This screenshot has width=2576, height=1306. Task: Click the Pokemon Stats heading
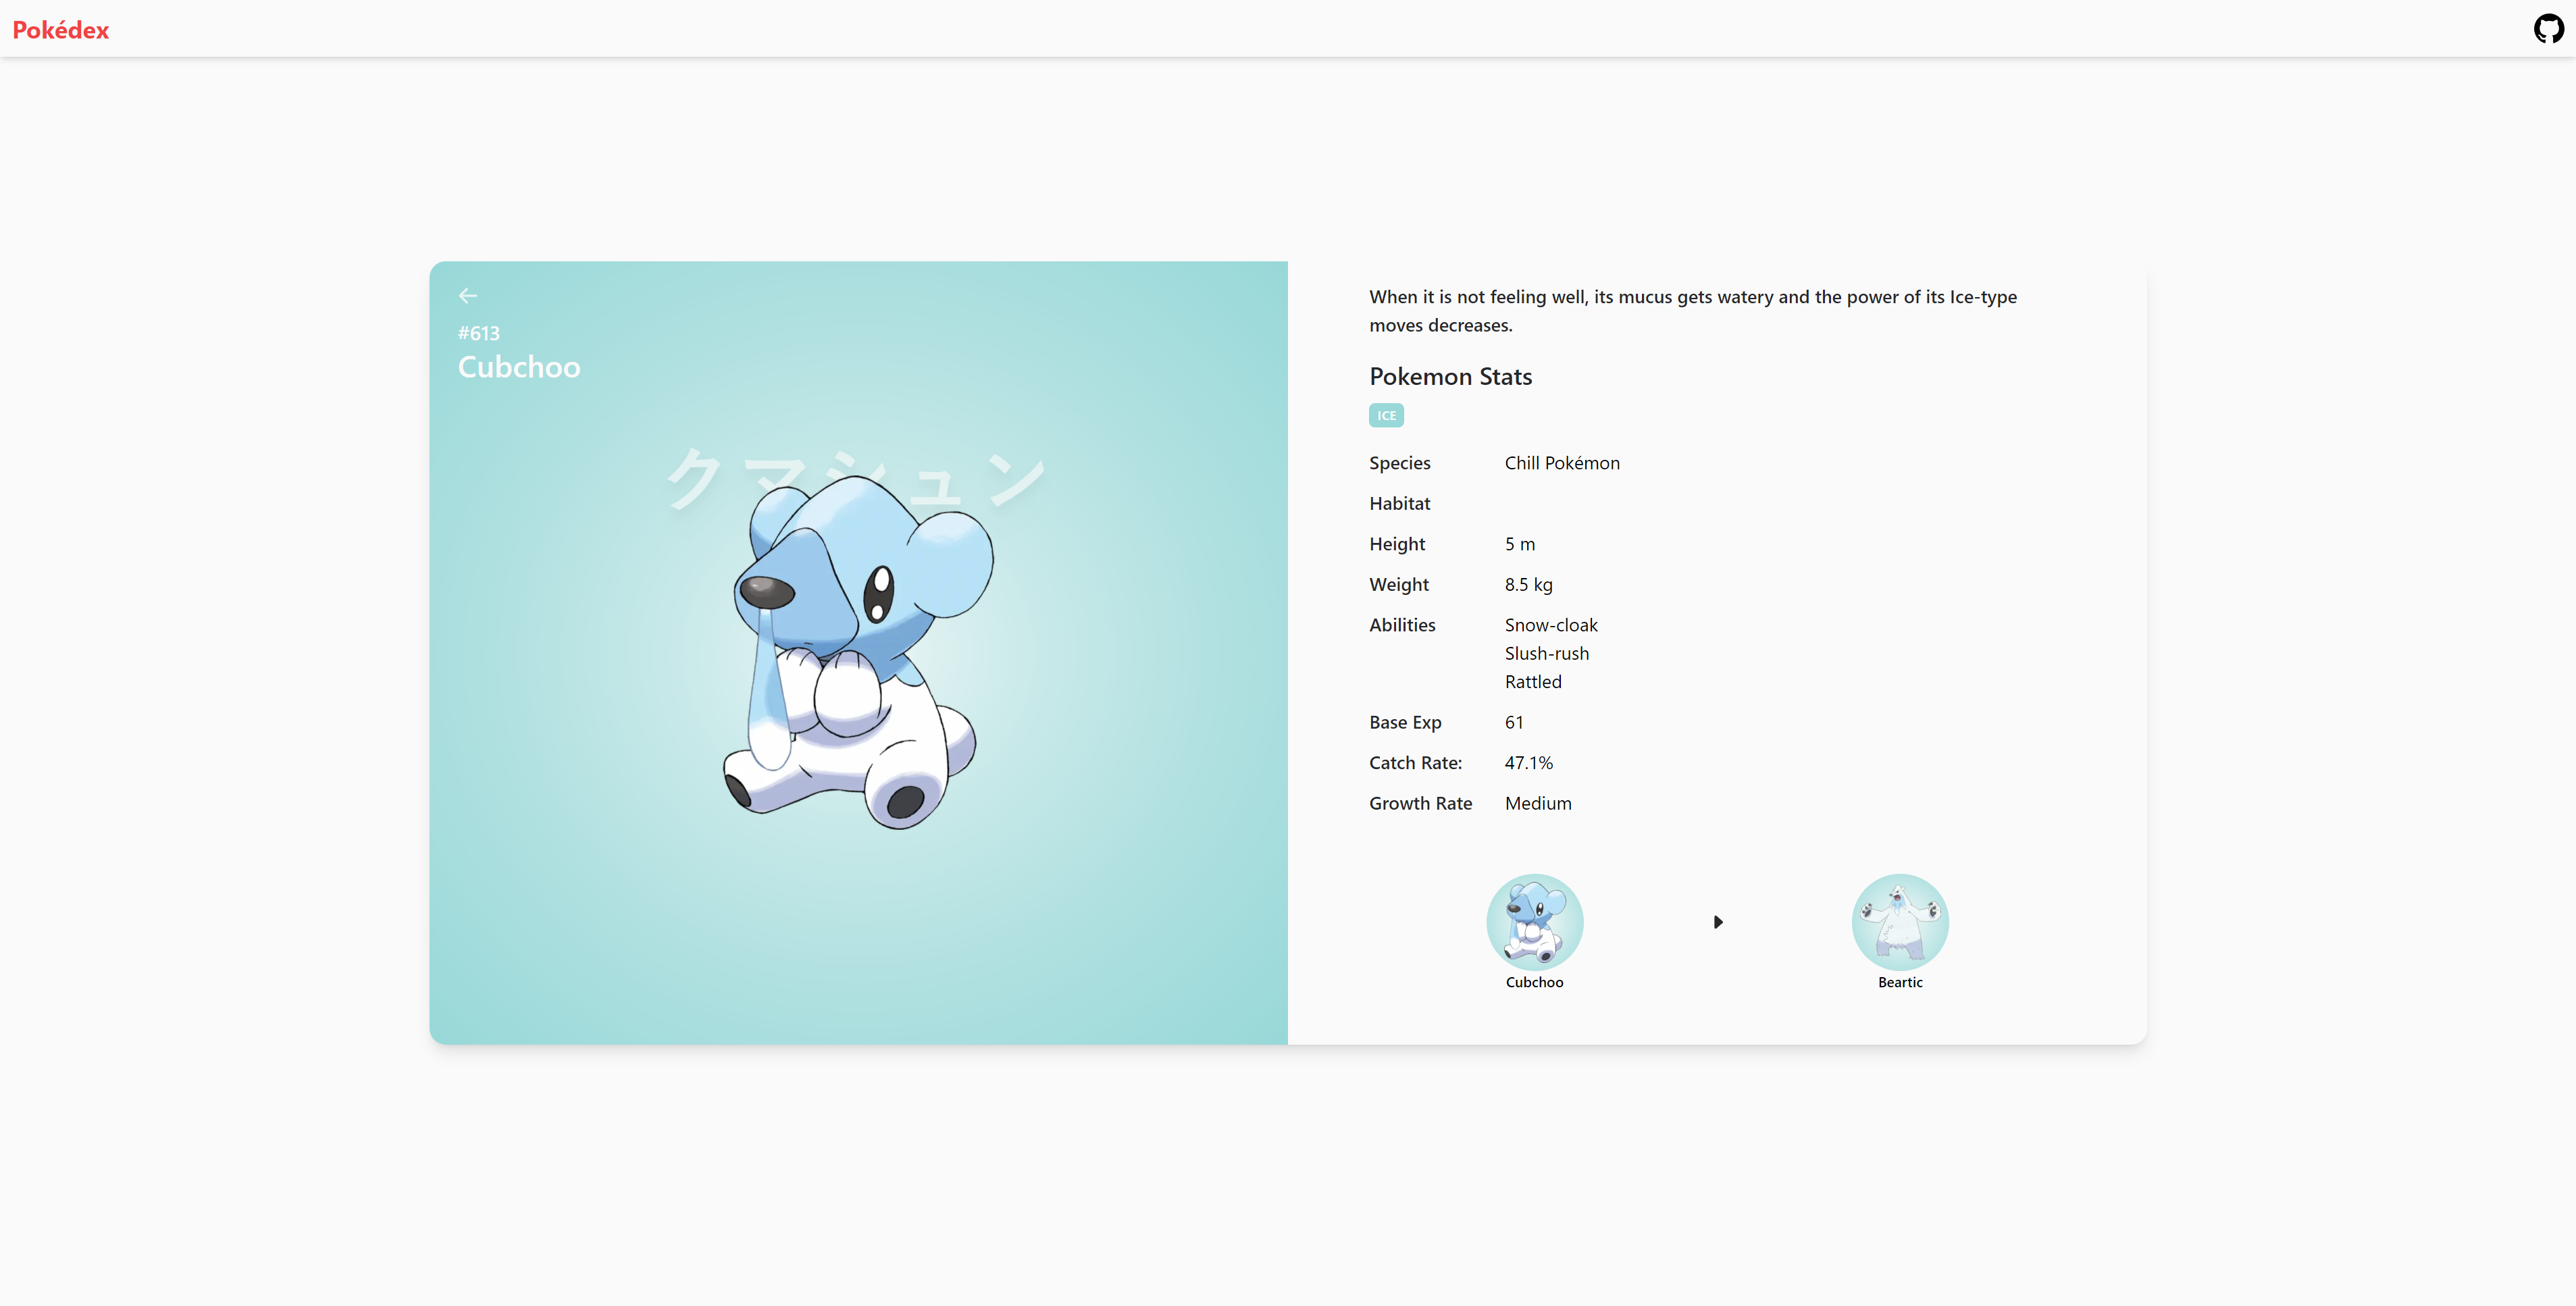point(1450,377)
